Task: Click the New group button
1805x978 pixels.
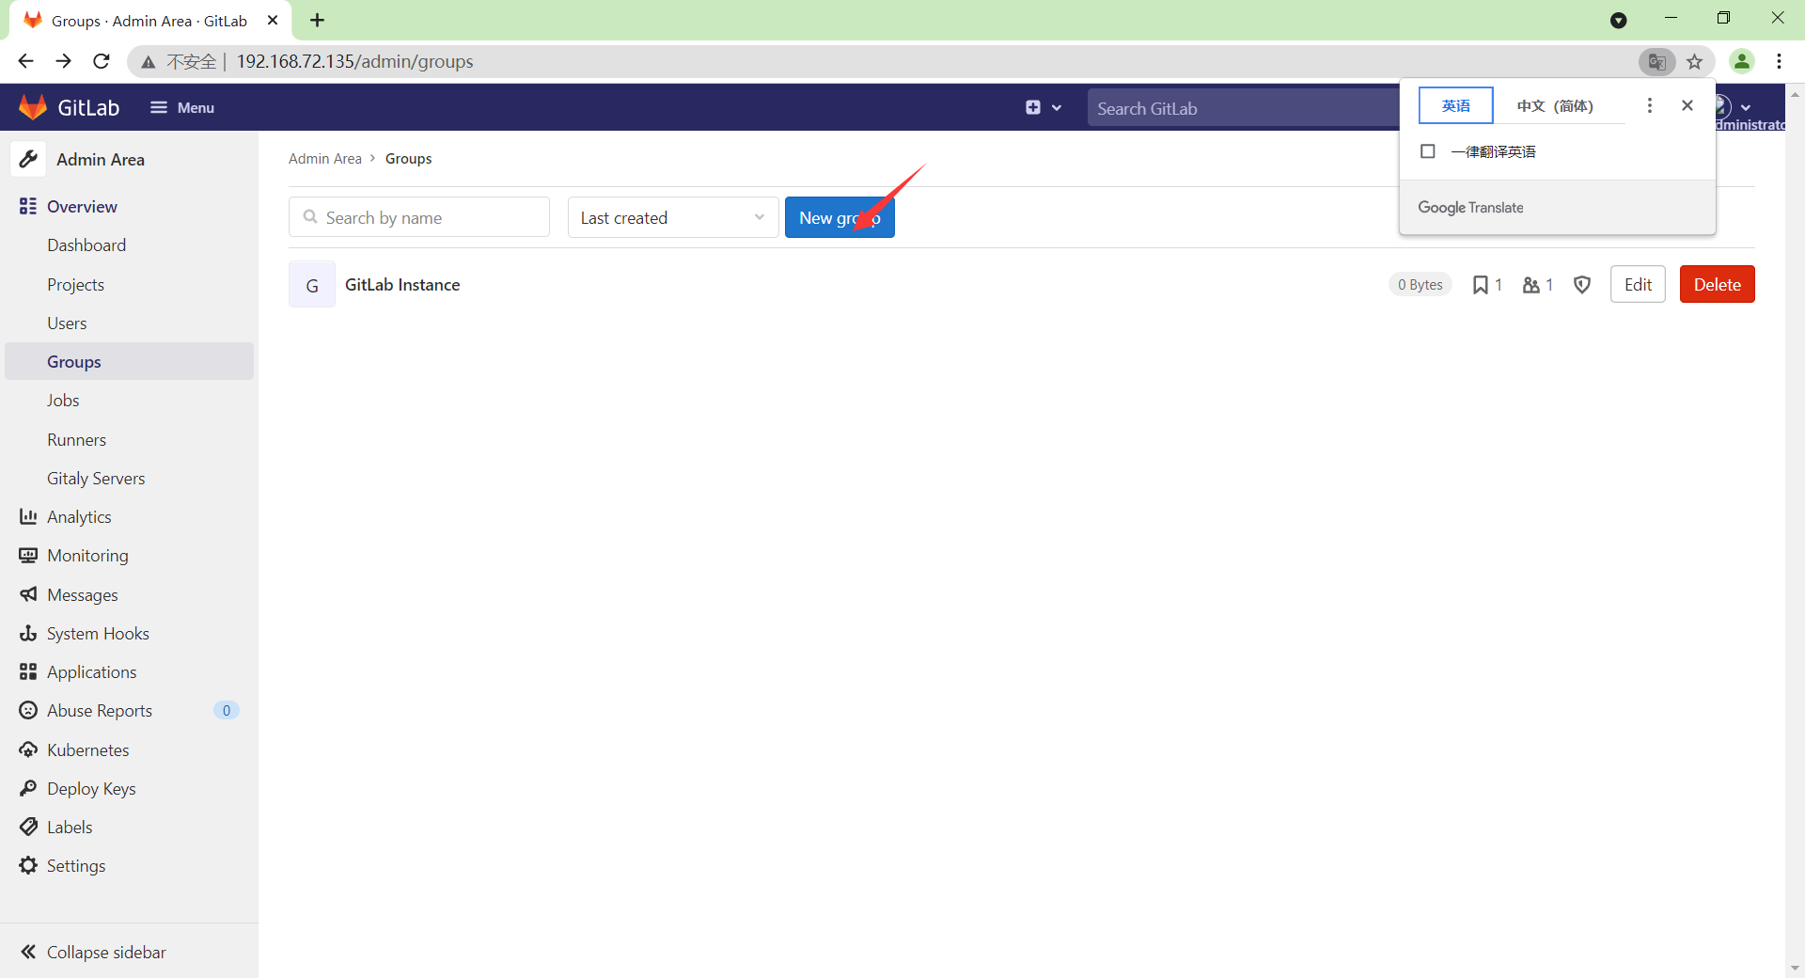Action: click(x=839, y=216)
